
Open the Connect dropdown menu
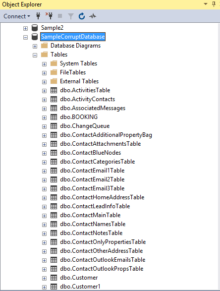pyautogui.click(x=17, y=16)
